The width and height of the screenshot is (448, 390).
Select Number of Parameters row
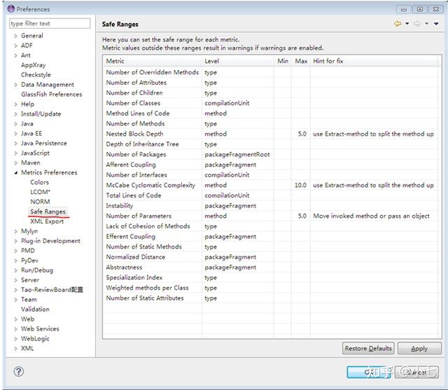pyautogui.click(x=270, y=216)
